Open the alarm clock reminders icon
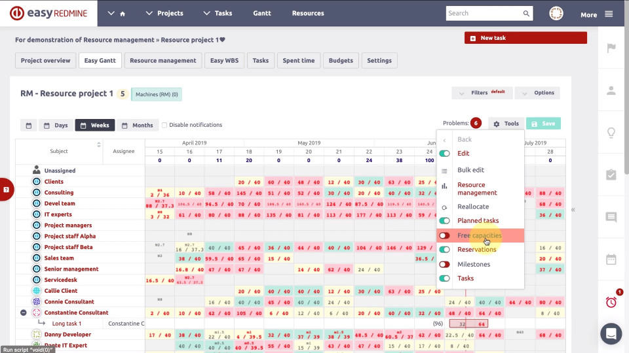Viewport: 629px width, 353px height. [x=611, y=301]
